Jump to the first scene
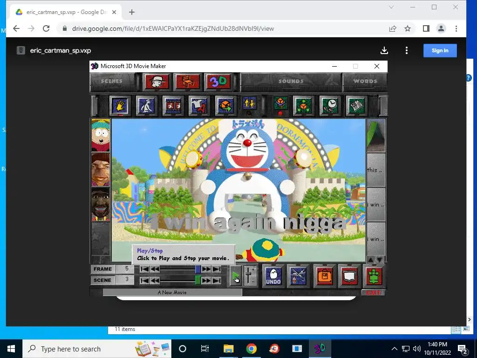 tap(145, 280)
